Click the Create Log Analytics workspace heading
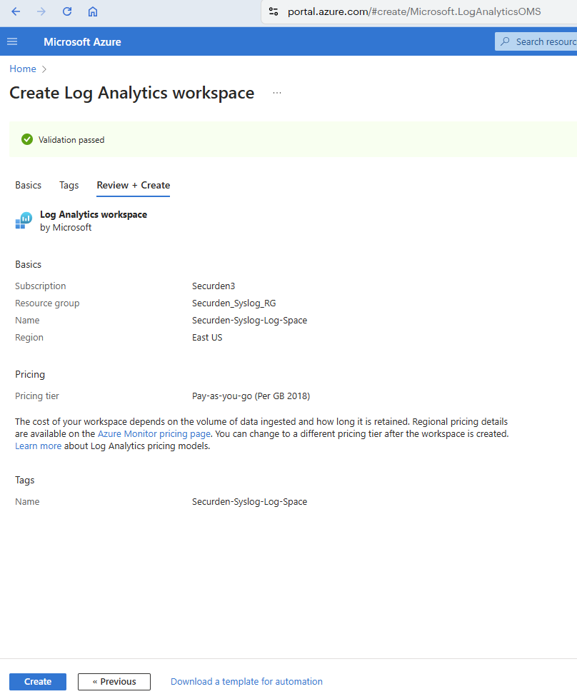 (132, 93)
